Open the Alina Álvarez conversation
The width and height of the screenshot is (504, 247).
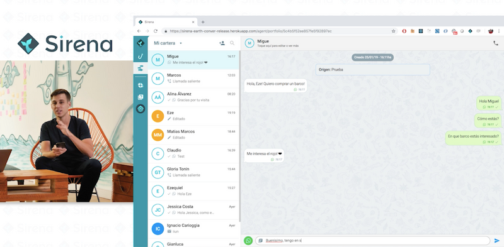pos(193,97)
